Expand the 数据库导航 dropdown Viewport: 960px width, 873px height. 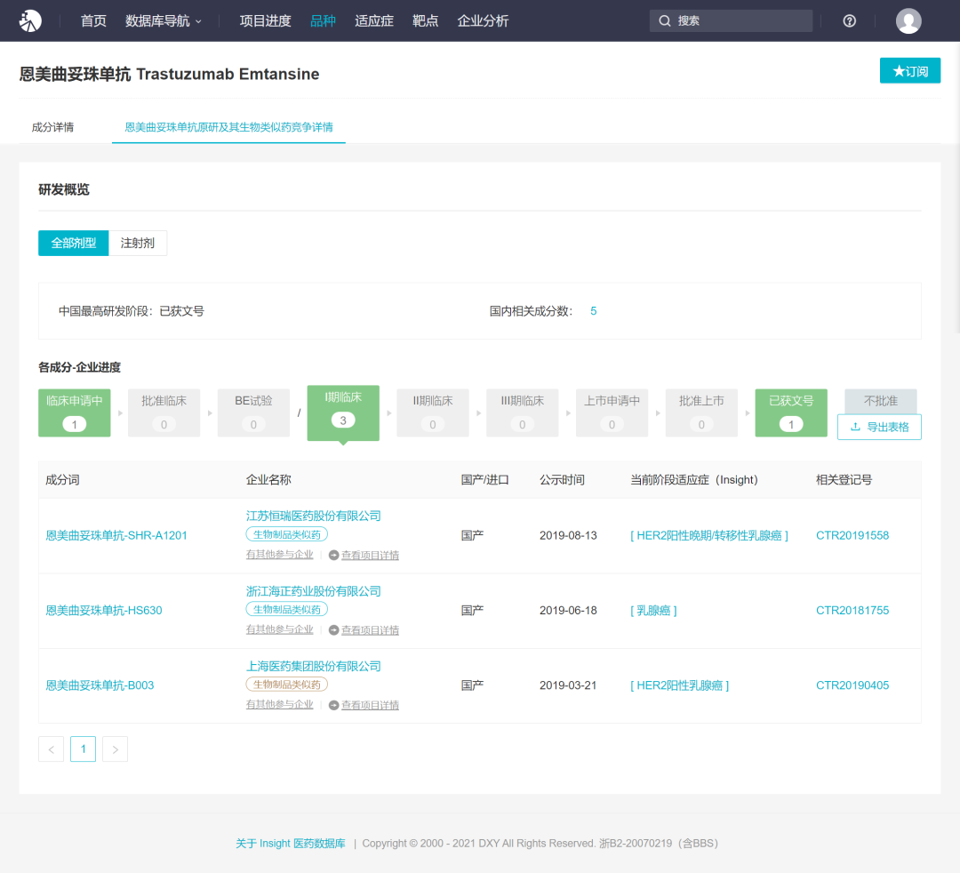point(163,20)
